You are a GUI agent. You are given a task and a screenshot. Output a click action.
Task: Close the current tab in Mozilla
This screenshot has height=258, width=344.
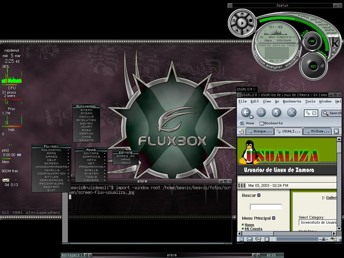(336, 131)
